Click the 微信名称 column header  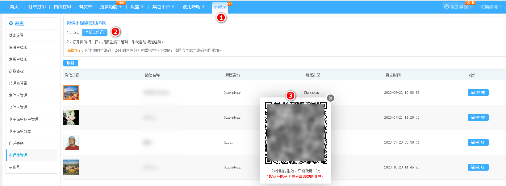[x=152, y=75]
